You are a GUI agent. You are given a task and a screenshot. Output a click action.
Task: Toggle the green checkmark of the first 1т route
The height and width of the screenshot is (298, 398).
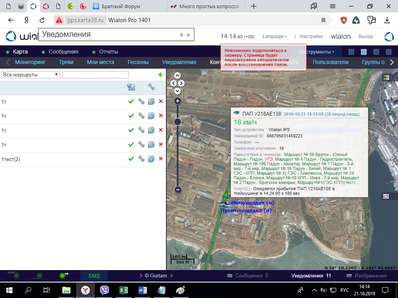(x=131, y=101)
